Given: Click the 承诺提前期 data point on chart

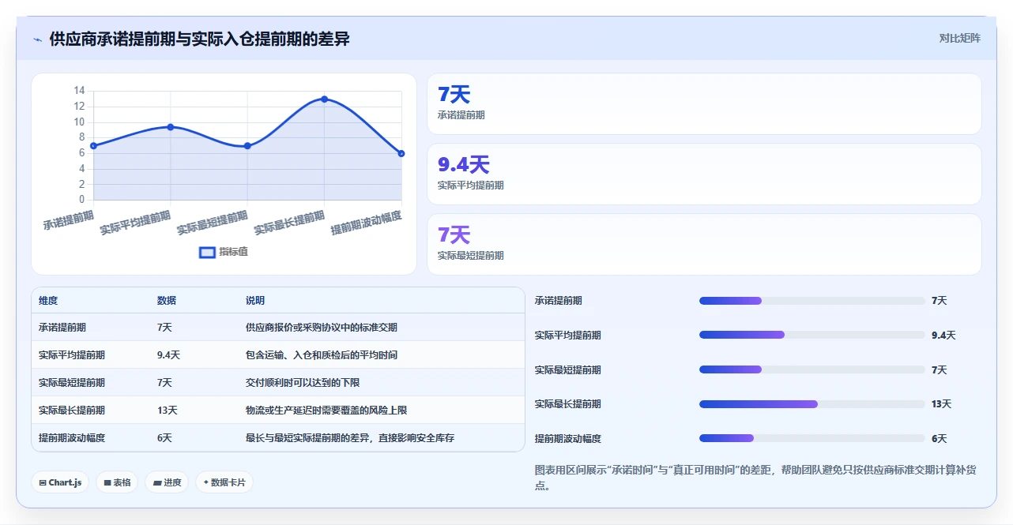Looking at the screenshot, I should 93,146.
